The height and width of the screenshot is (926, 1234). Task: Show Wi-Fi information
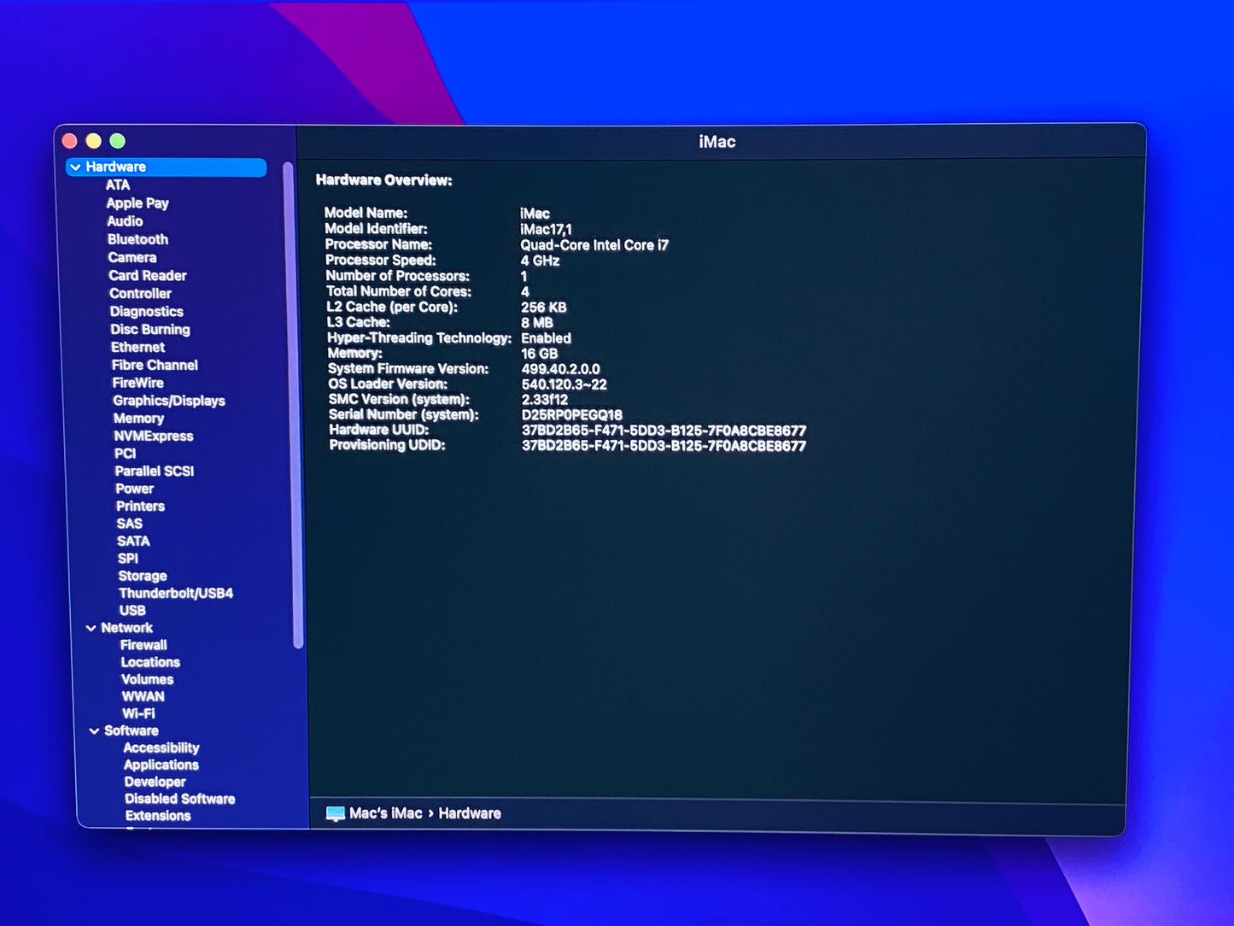click(x=138, y=713)
